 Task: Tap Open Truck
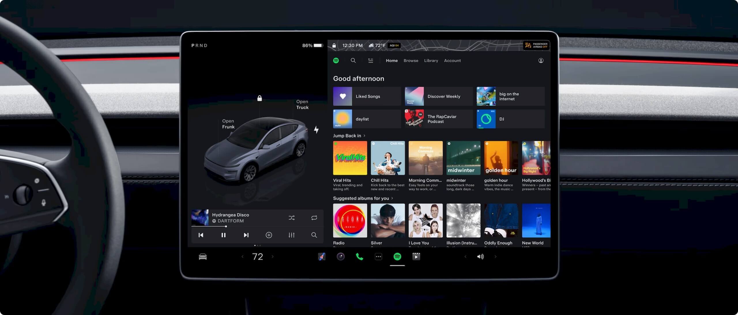(x=302, y=104)
